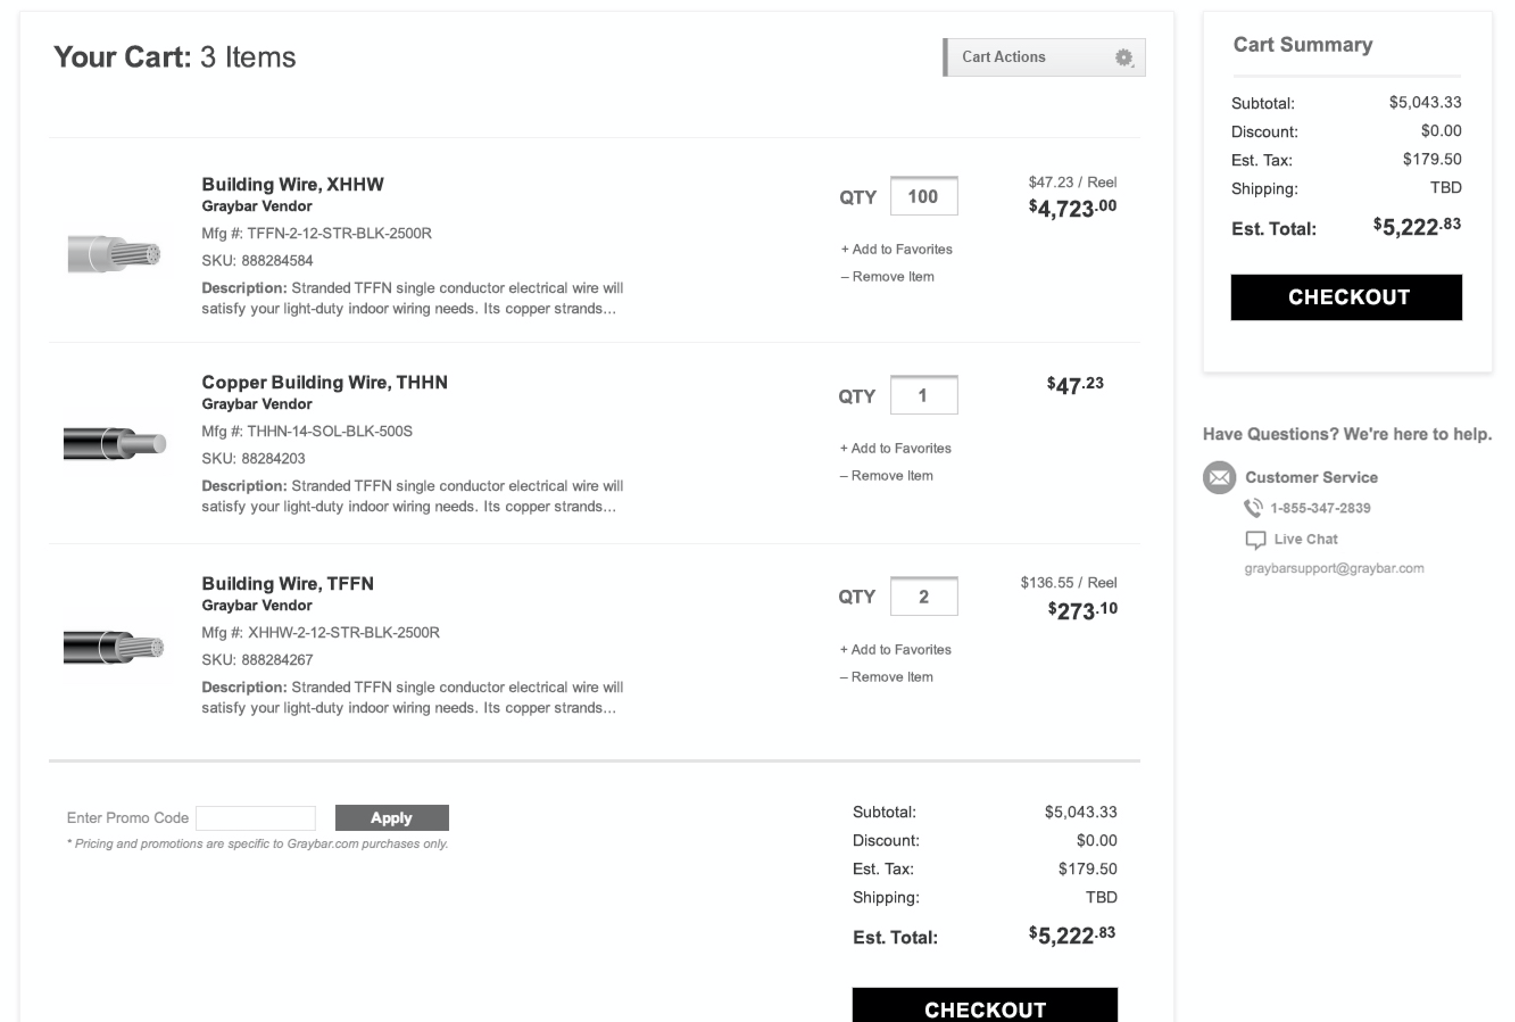The width and height of the screenshot is (1515, 1022).
Task: Click the TFFN Building Wire thumbnail
Action: point(115,647)
